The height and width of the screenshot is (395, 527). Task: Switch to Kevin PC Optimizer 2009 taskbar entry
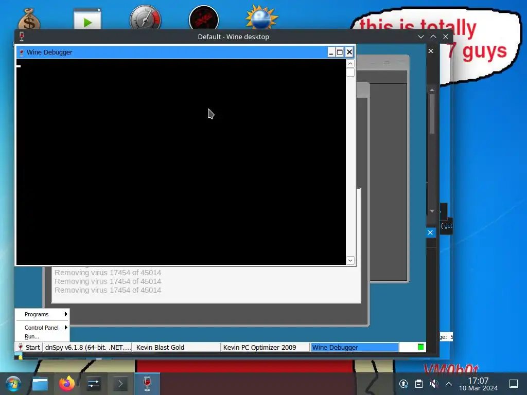[x=266, y=347]
